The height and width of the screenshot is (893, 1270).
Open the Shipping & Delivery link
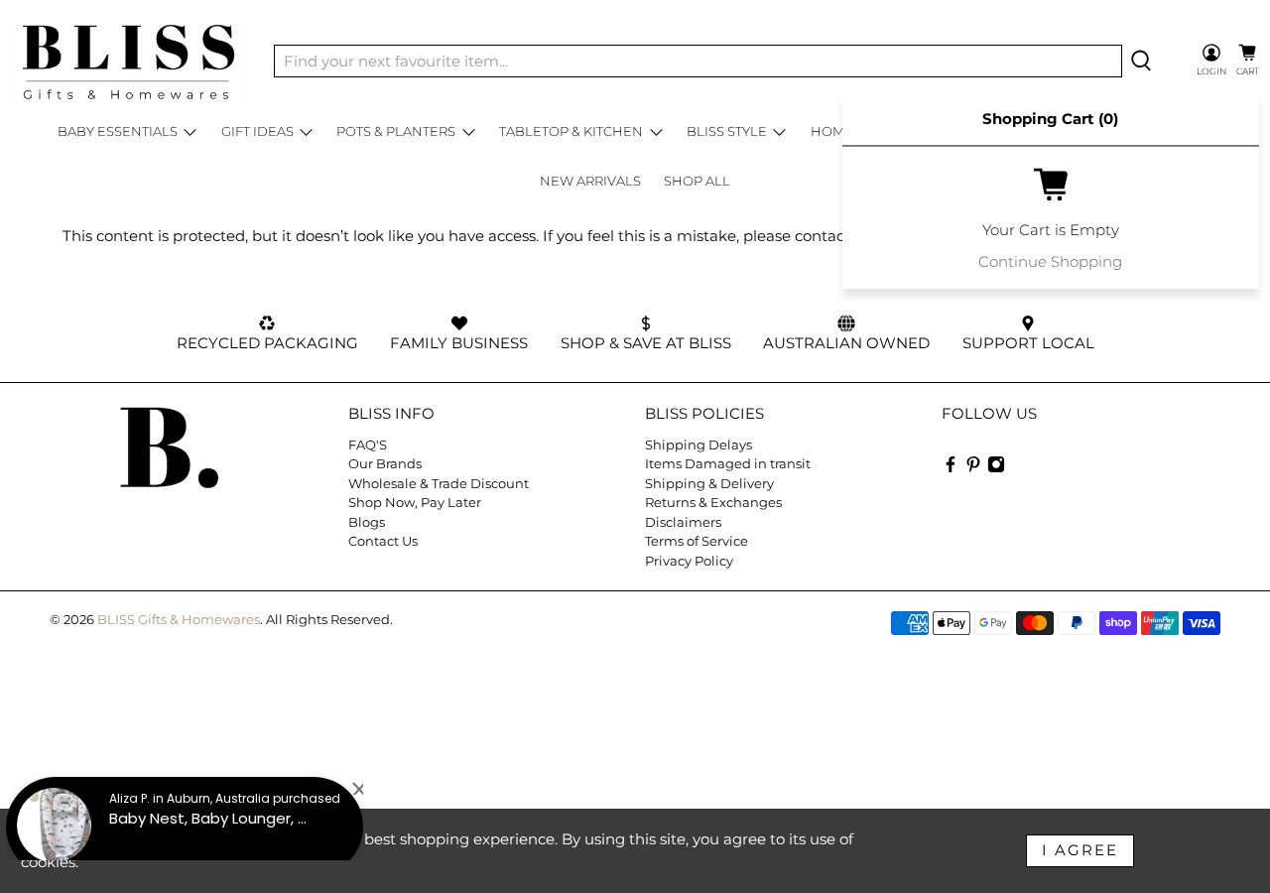coord(709,483)
